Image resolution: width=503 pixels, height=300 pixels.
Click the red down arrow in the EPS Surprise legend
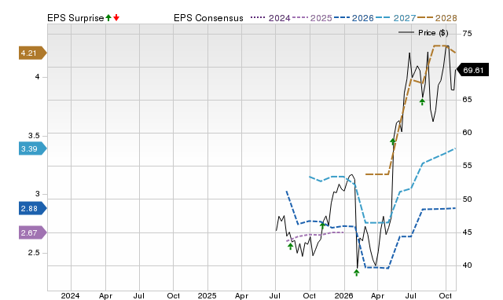pos(116,18)
